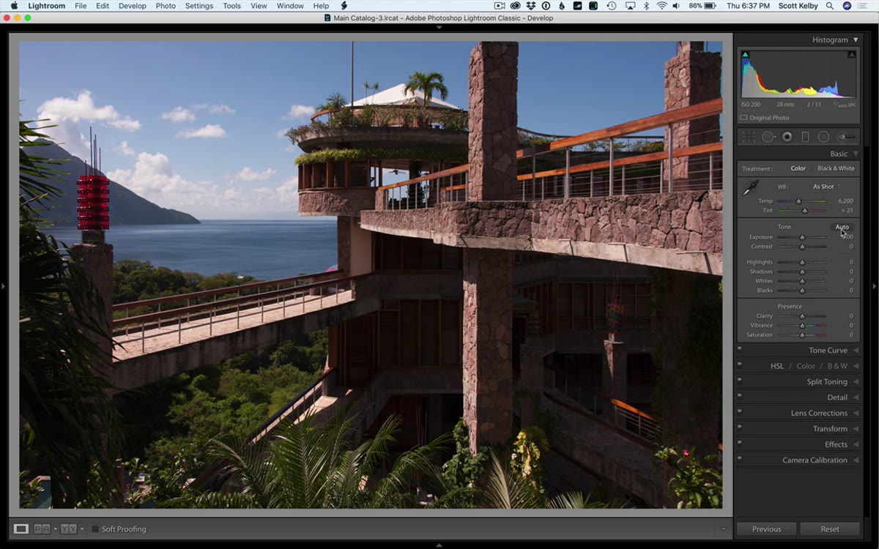
Task: Click the Reset button
Action: tap(830, 529)
